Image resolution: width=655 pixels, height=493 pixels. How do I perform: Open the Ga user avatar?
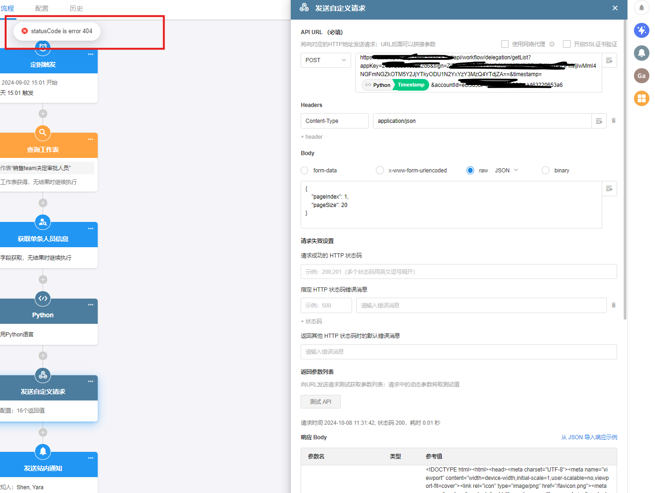coord(641,76)
